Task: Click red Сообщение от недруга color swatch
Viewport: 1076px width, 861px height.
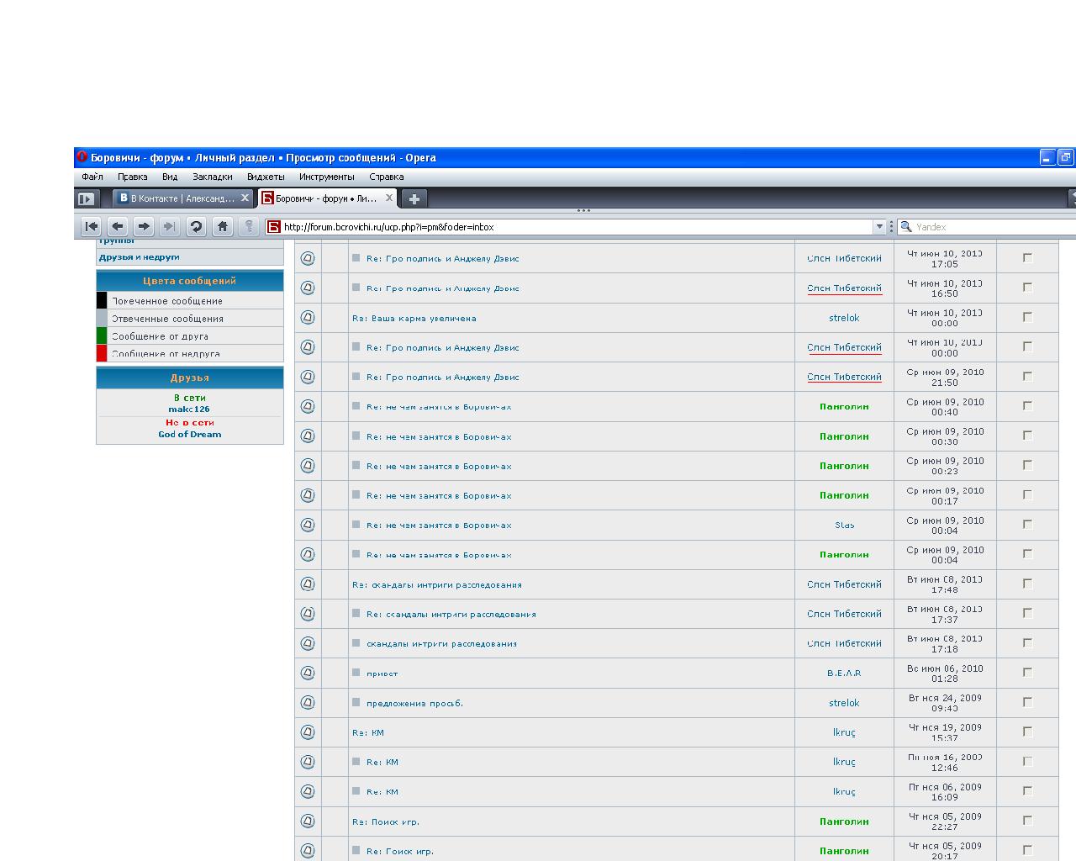Action: pos(102,353)
